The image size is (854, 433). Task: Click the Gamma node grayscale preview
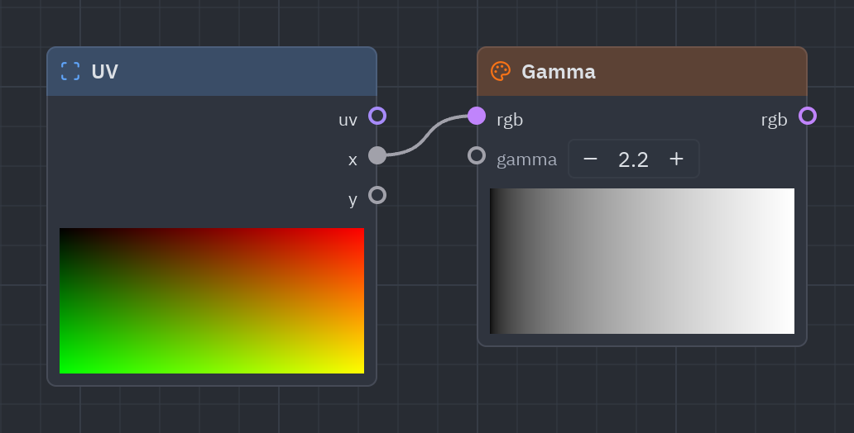pyautogui.click(x=642, y=261)
